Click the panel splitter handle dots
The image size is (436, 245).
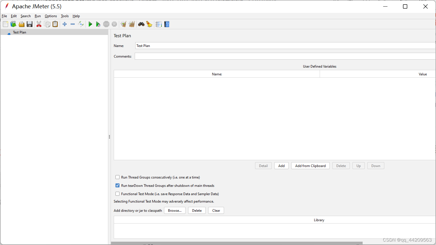coord(109,137)
